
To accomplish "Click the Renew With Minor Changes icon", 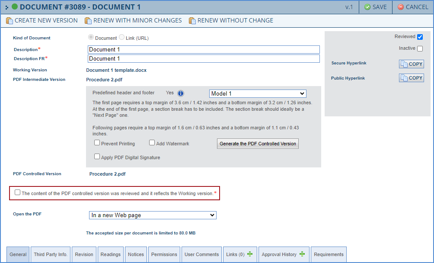I will (88, 20).
